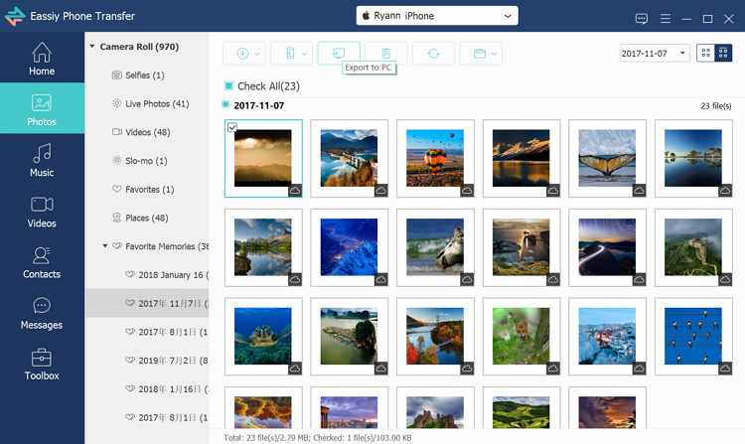Toggle the 2017-11-07 date group checkbox
Image resolution: width=745 pixels, height=444 pixels.
(226, 104)
